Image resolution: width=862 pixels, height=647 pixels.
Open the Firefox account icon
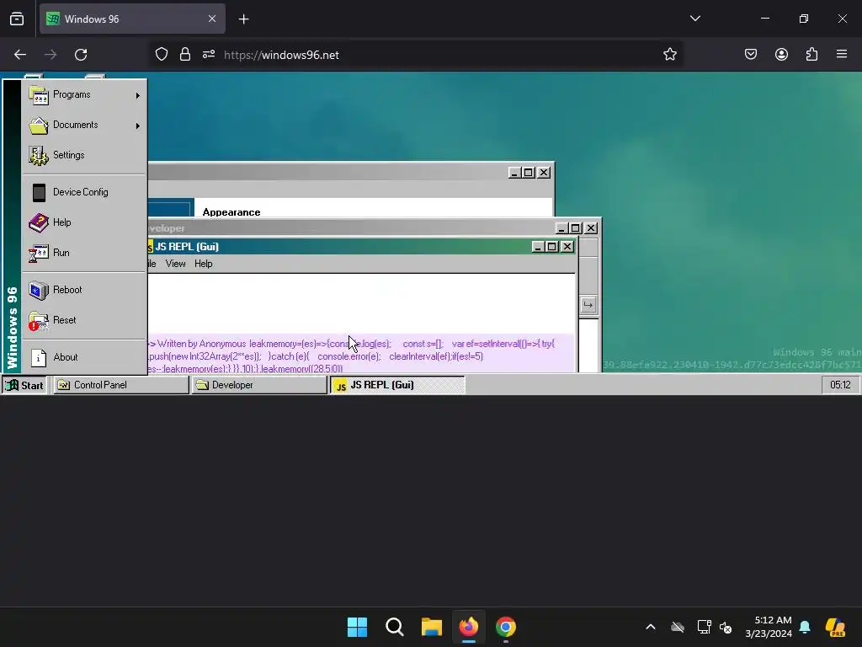point(781,55)
